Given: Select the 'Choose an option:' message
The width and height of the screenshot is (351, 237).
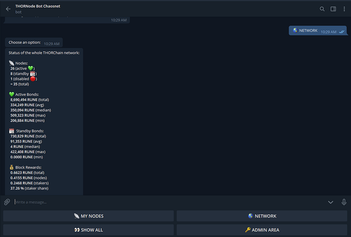Looking at the screenshot, I should click(34, 42).
